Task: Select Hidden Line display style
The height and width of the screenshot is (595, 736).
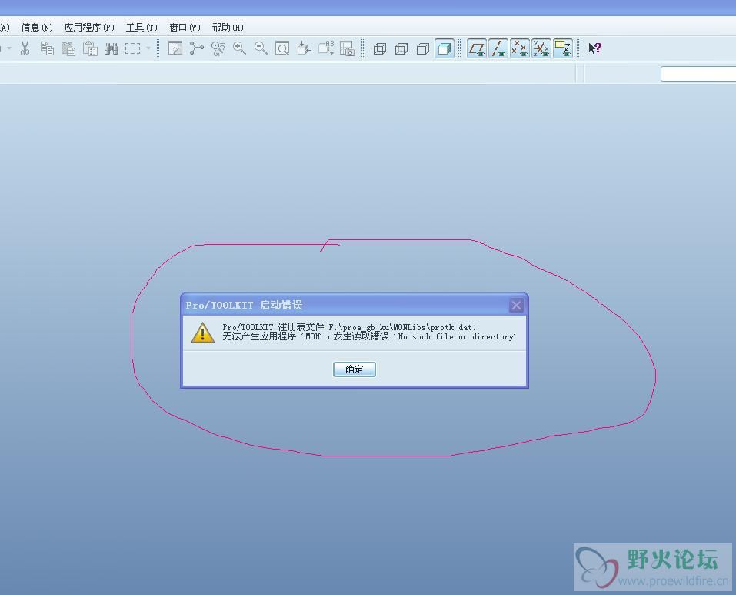Action: (401, 48)
